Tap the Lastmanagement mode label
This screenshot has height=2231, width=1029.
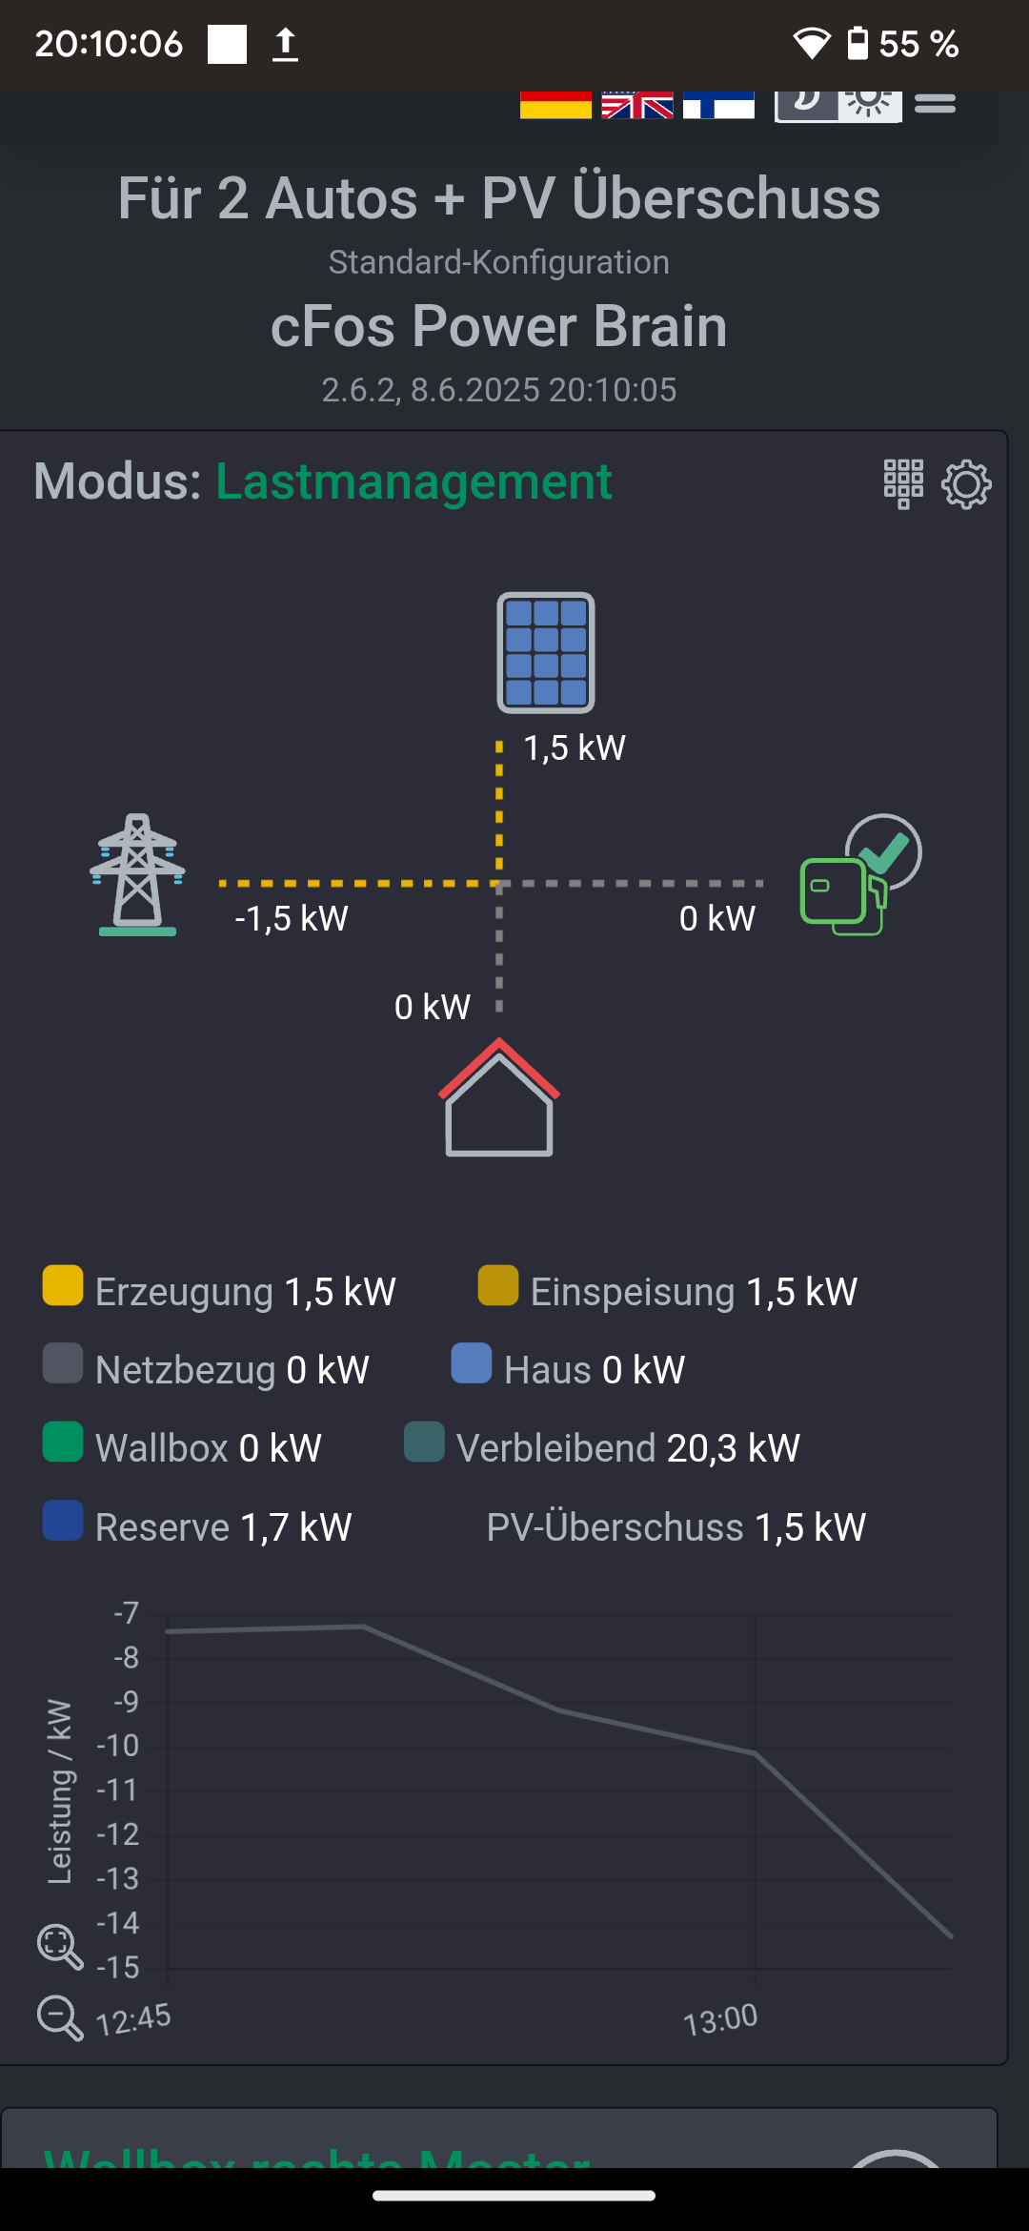coord(414,481)
